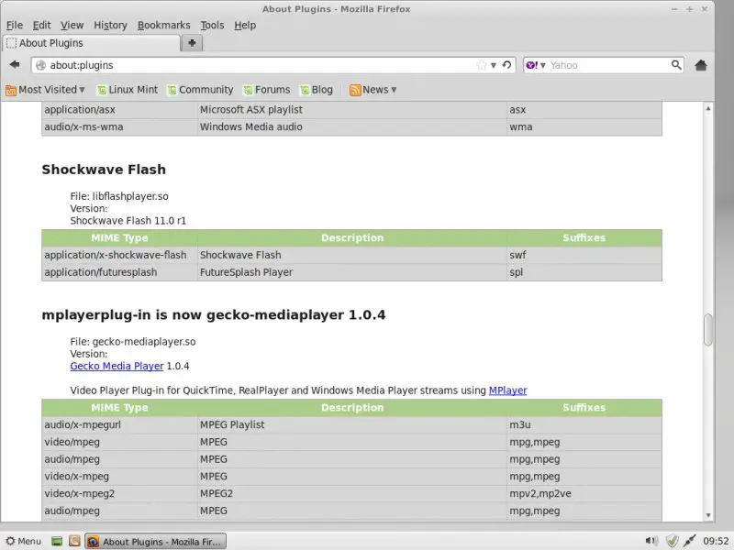This screenshot has width=734, height=550.
Task: Open the View menu
Action: 72,26
